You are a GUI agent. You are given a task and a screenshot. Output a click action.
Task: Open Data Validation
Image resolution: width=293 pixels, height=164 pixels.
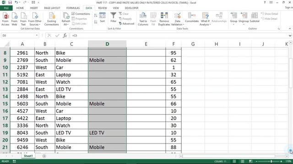click(177, 19)
